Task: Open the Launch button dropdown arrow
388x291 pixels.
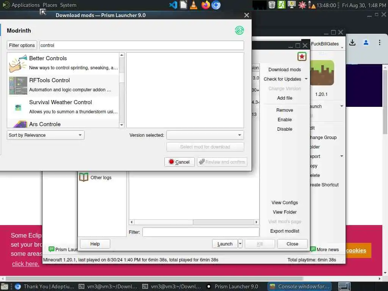Action: [240, 244]
